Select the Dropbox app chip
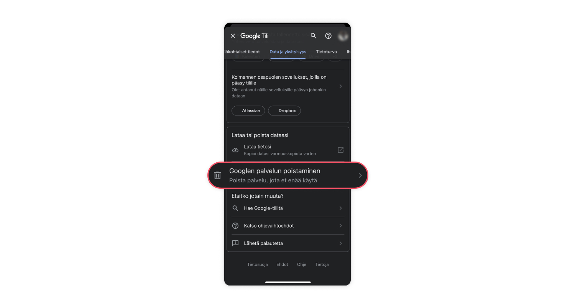Viewport: 575px width, 307px height. 284,111
